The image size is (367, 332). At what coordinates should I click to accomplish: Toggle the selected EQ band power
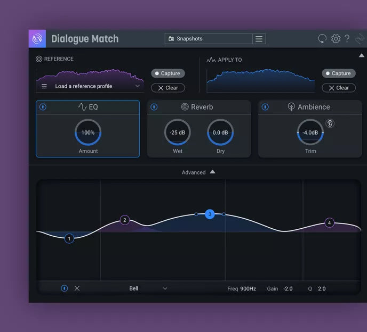point(65,288)
